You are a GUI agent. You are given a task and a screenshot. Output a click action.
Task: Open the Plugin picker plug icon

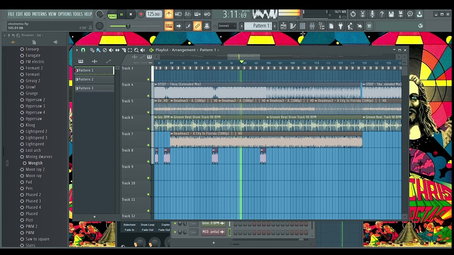[x=340, y=26]
